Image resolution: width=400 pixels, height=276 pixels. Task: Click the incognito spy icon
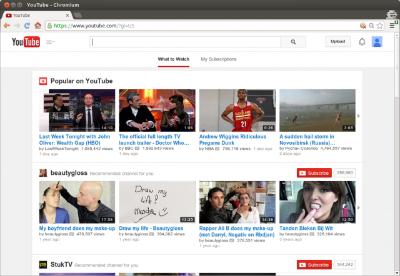pos(391,14)
